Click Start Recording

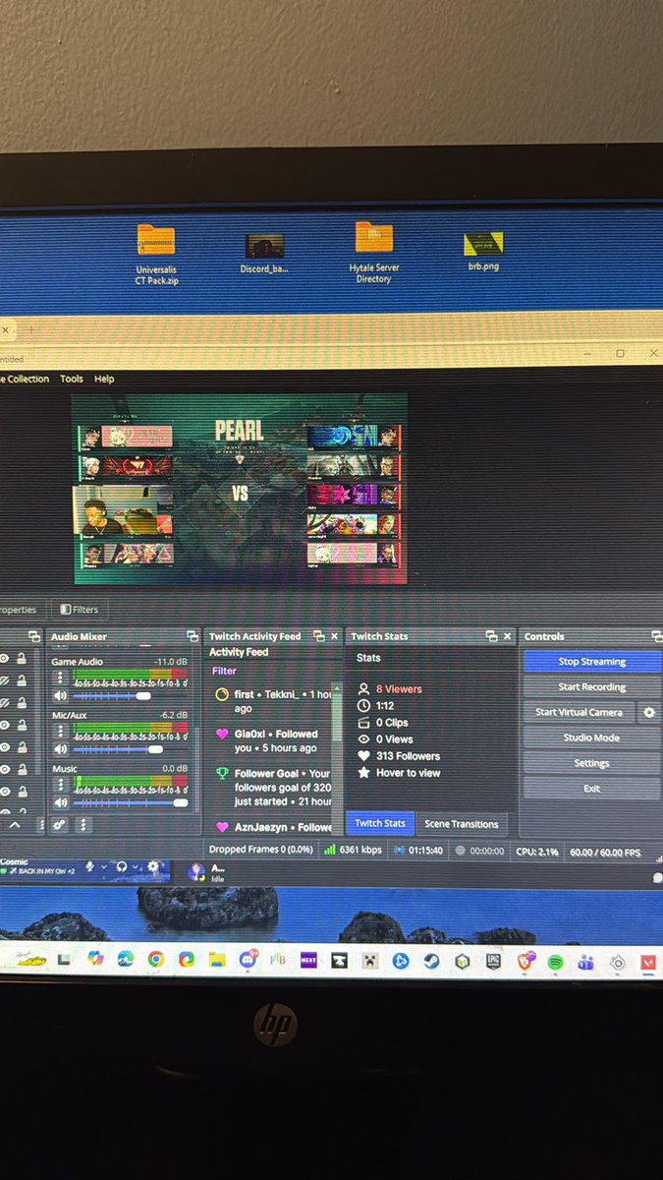pyautogui.click(x=591, y=687)
